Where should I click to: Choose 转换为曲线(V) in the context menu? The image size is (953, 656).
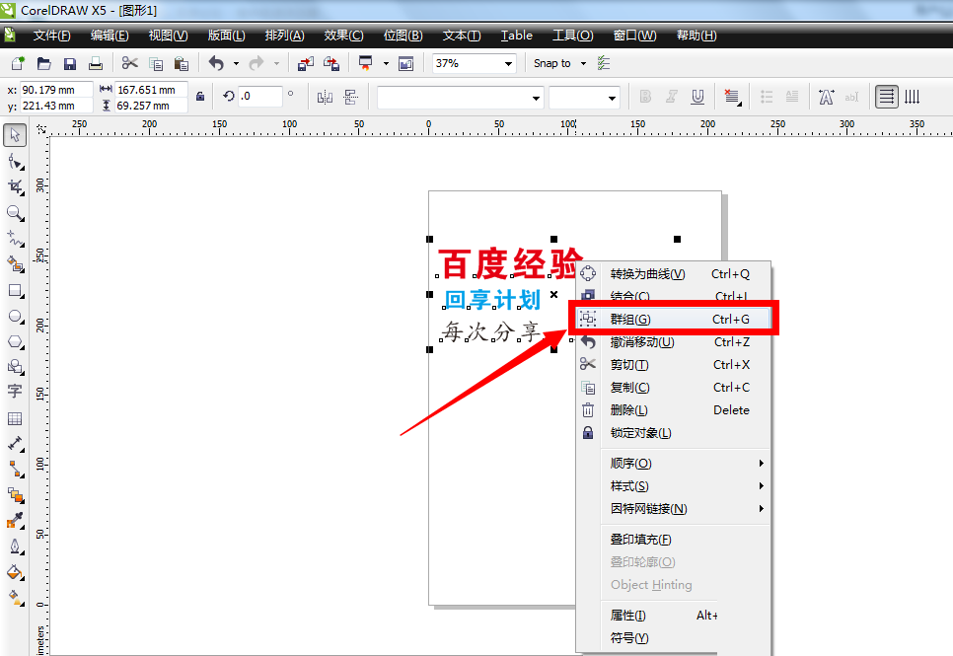(x=673, y=274)
